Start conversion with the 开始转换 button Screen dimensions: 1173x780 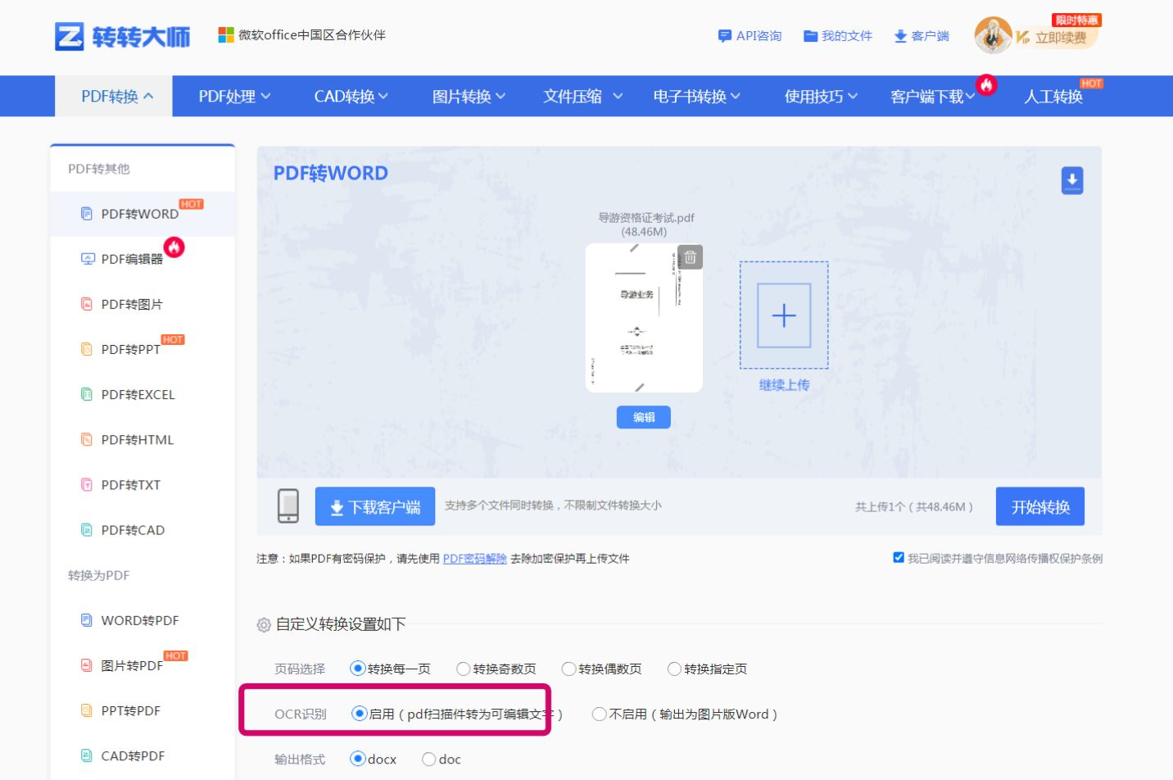click(x=1039, y=506)
